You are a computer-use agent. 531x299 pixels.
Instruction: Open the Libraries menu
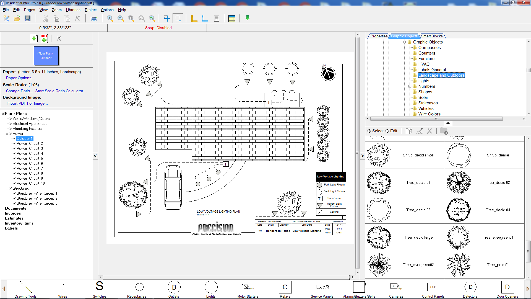coord(73,10)
